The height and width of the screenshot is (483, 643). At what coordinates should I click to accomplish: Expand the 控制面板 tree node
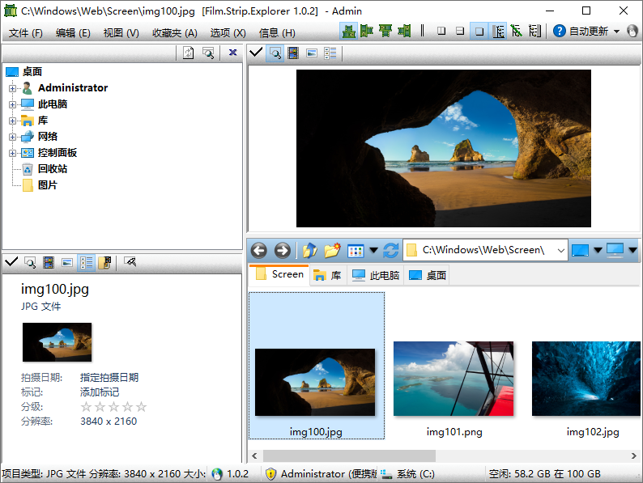pyautogui.click(x=13, y=153)
